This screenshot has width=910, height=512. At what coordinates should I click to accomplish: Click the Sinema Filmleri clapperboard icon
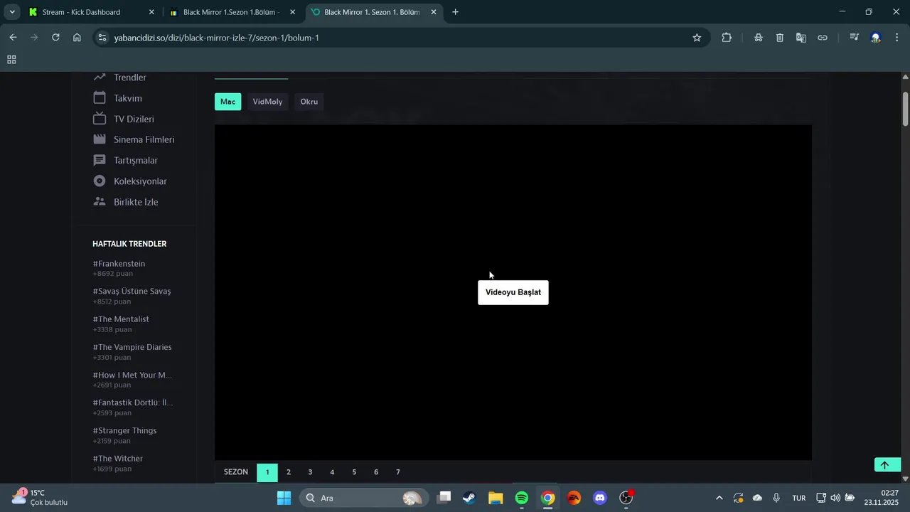click(100, 139)
